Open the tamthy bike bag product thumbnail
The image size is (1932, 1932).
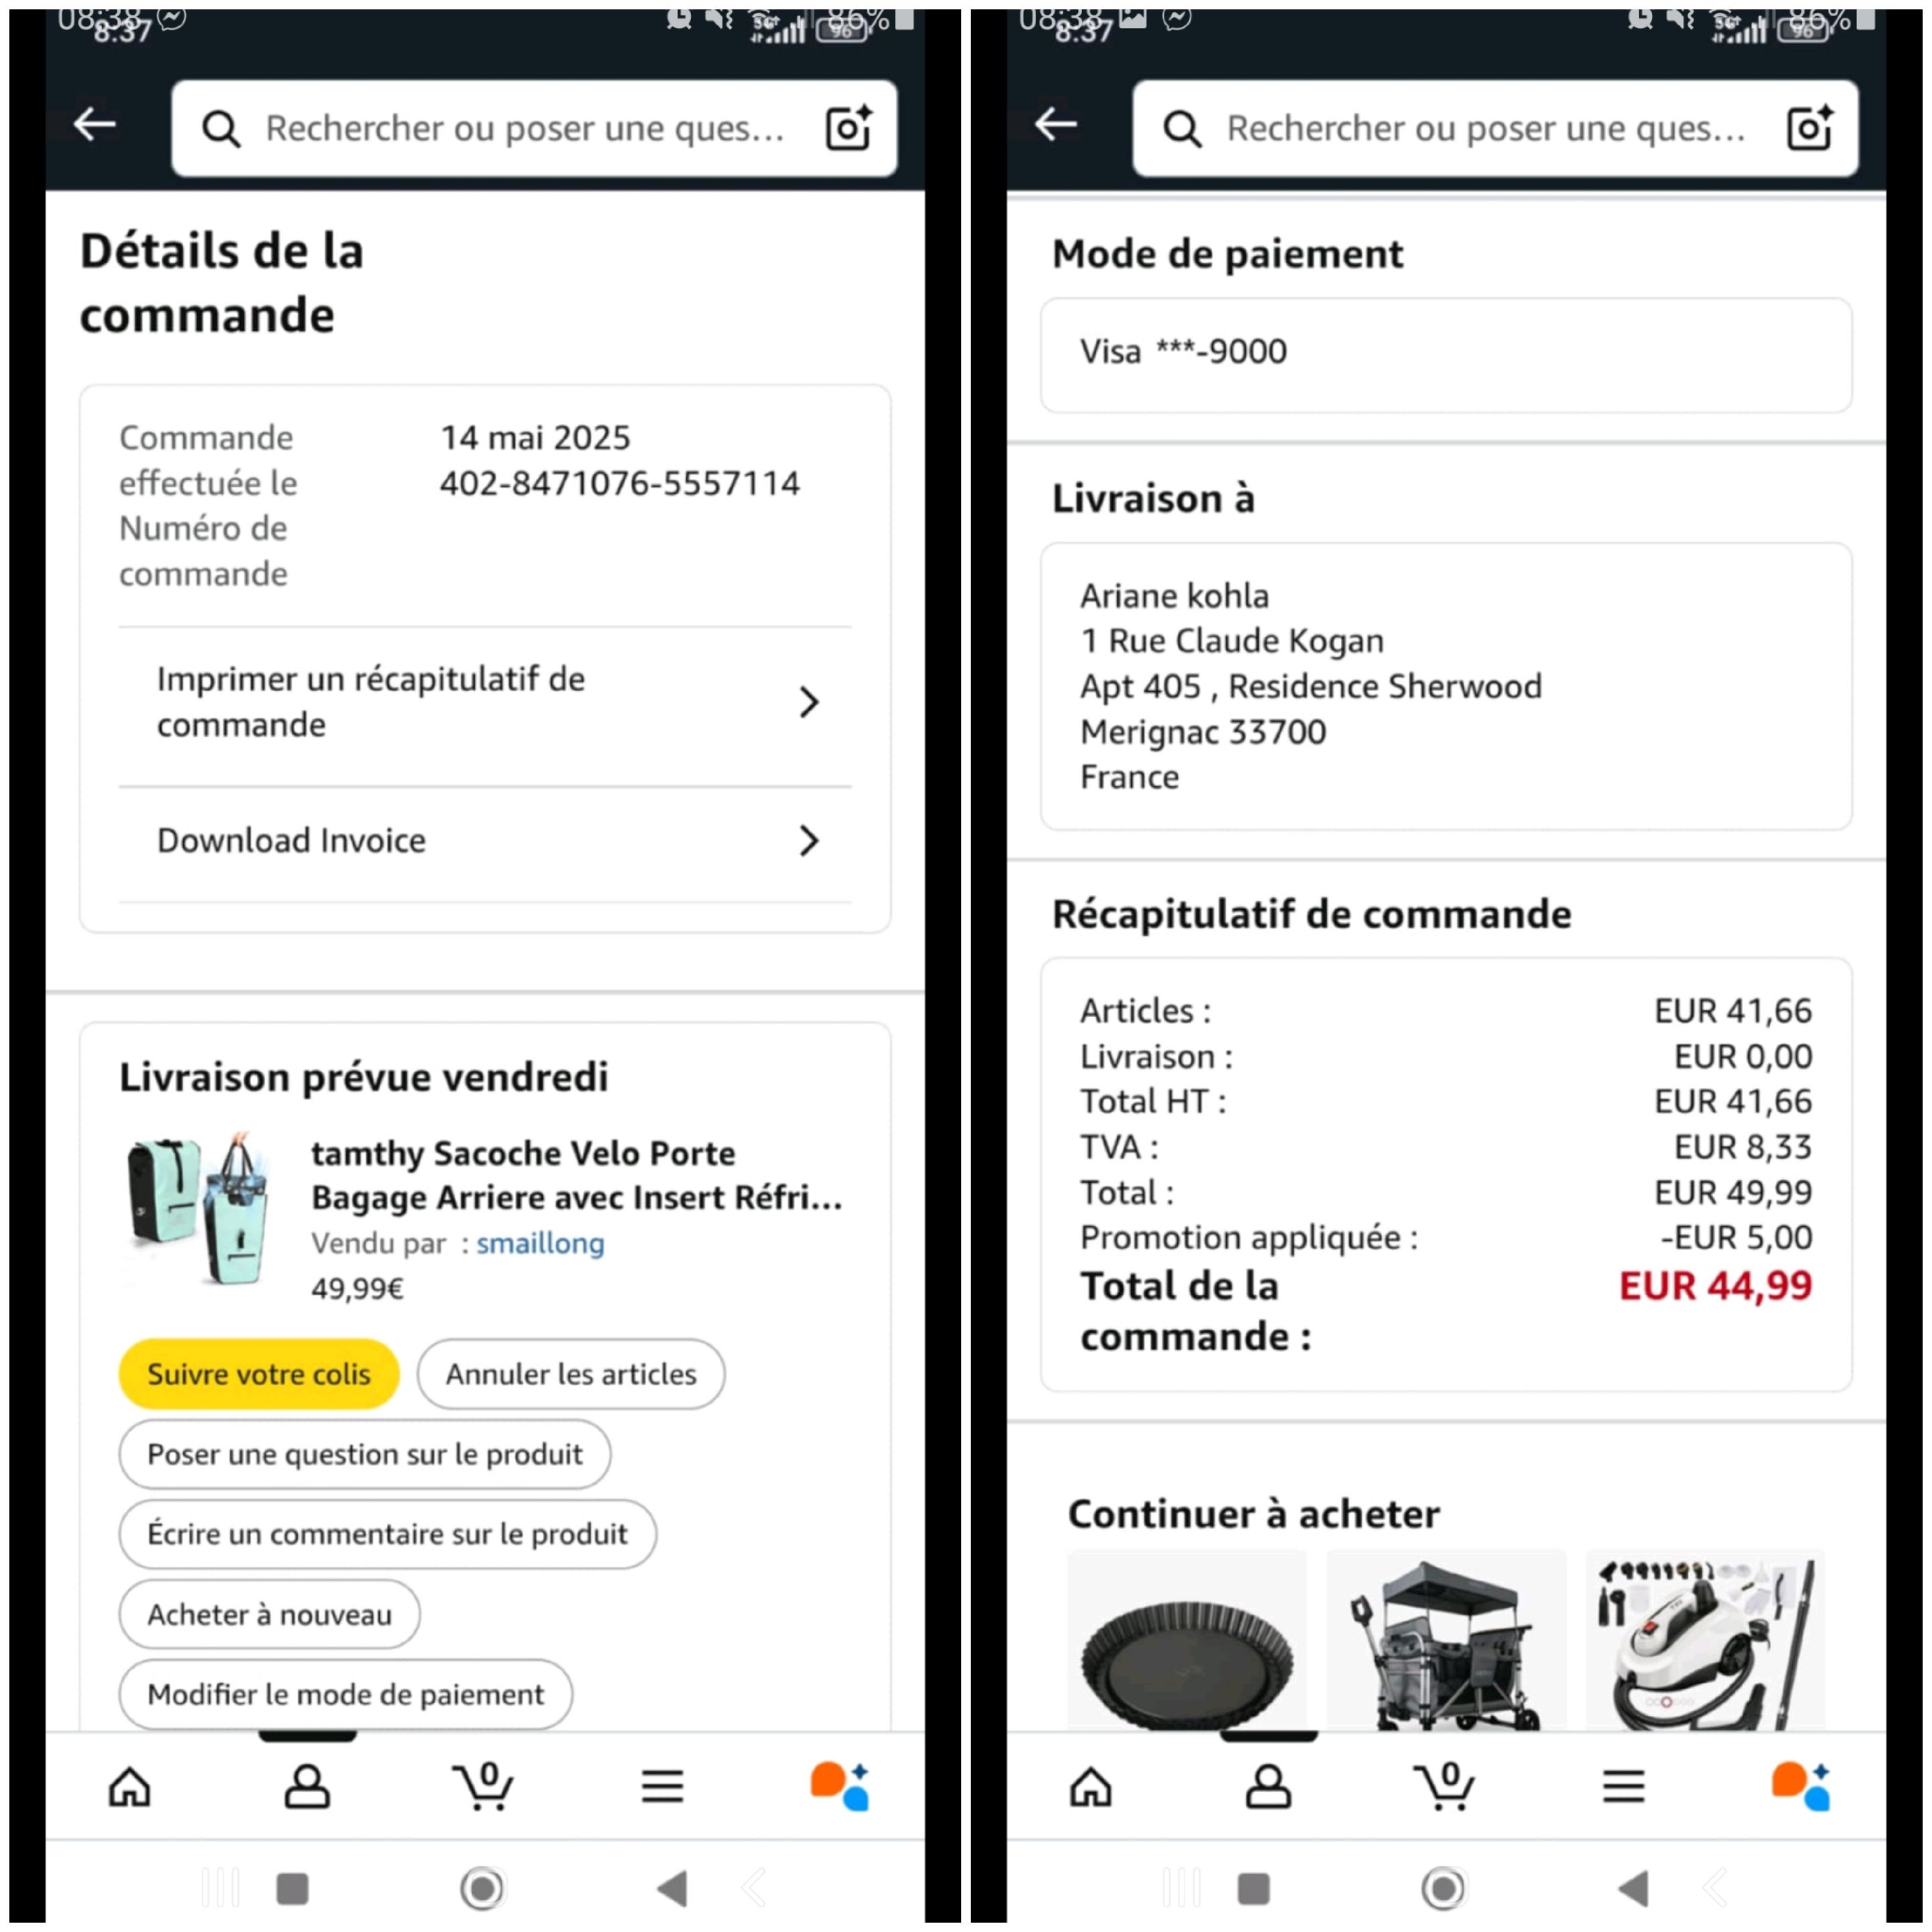[x=200, y=1210]
